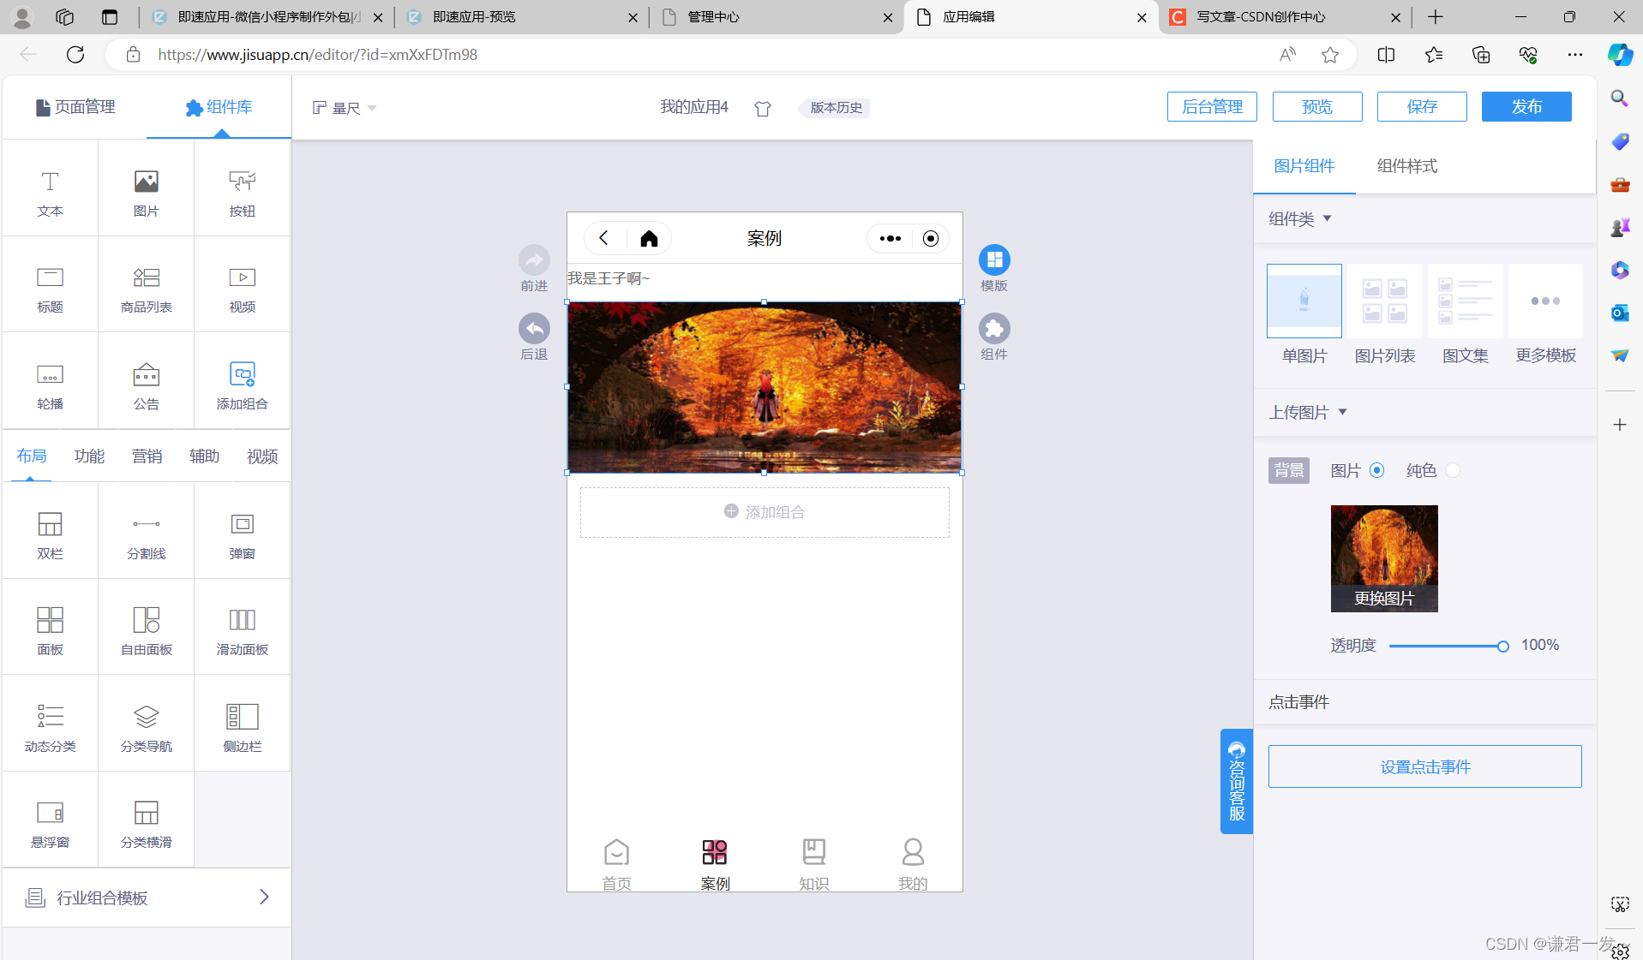The width and height of the screenshot is (1643, 960).
Task: Click the 保存 save button
Action: click(1422, 106)
